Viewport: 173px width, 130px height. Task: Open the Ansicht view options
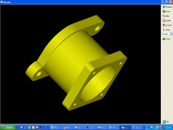pyautogui.click(x=167, y=25)
